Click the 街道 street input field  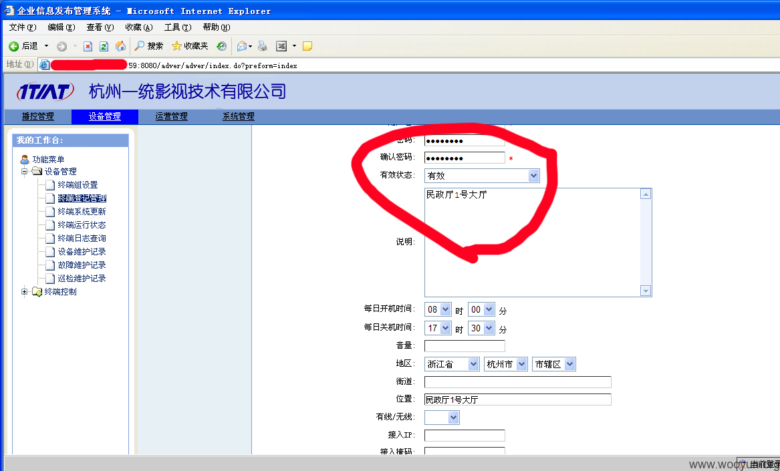coord(518,382)
